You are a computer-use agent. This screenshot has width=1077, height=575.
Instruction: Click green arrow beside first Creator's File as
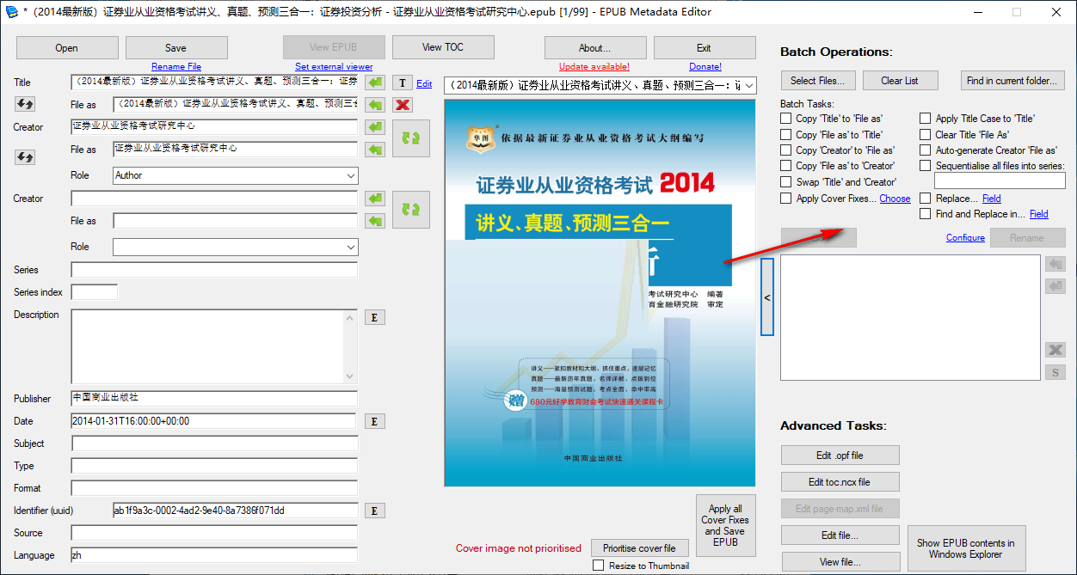374,150
